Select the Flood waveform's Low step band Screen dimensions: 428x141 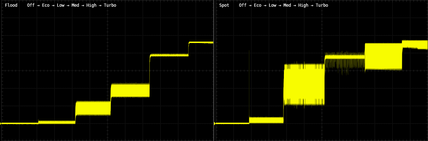(93, 108)
